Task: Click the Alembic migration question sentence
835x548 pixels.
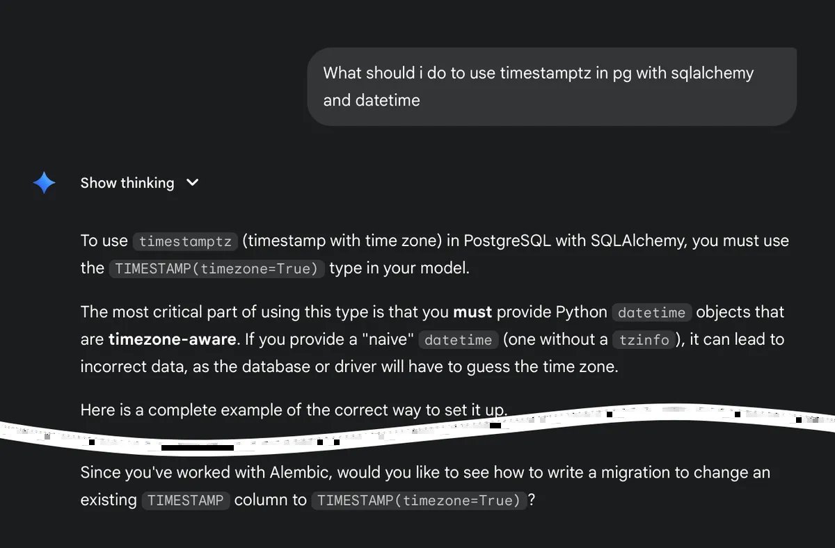Action: click(x=424, y=472)
